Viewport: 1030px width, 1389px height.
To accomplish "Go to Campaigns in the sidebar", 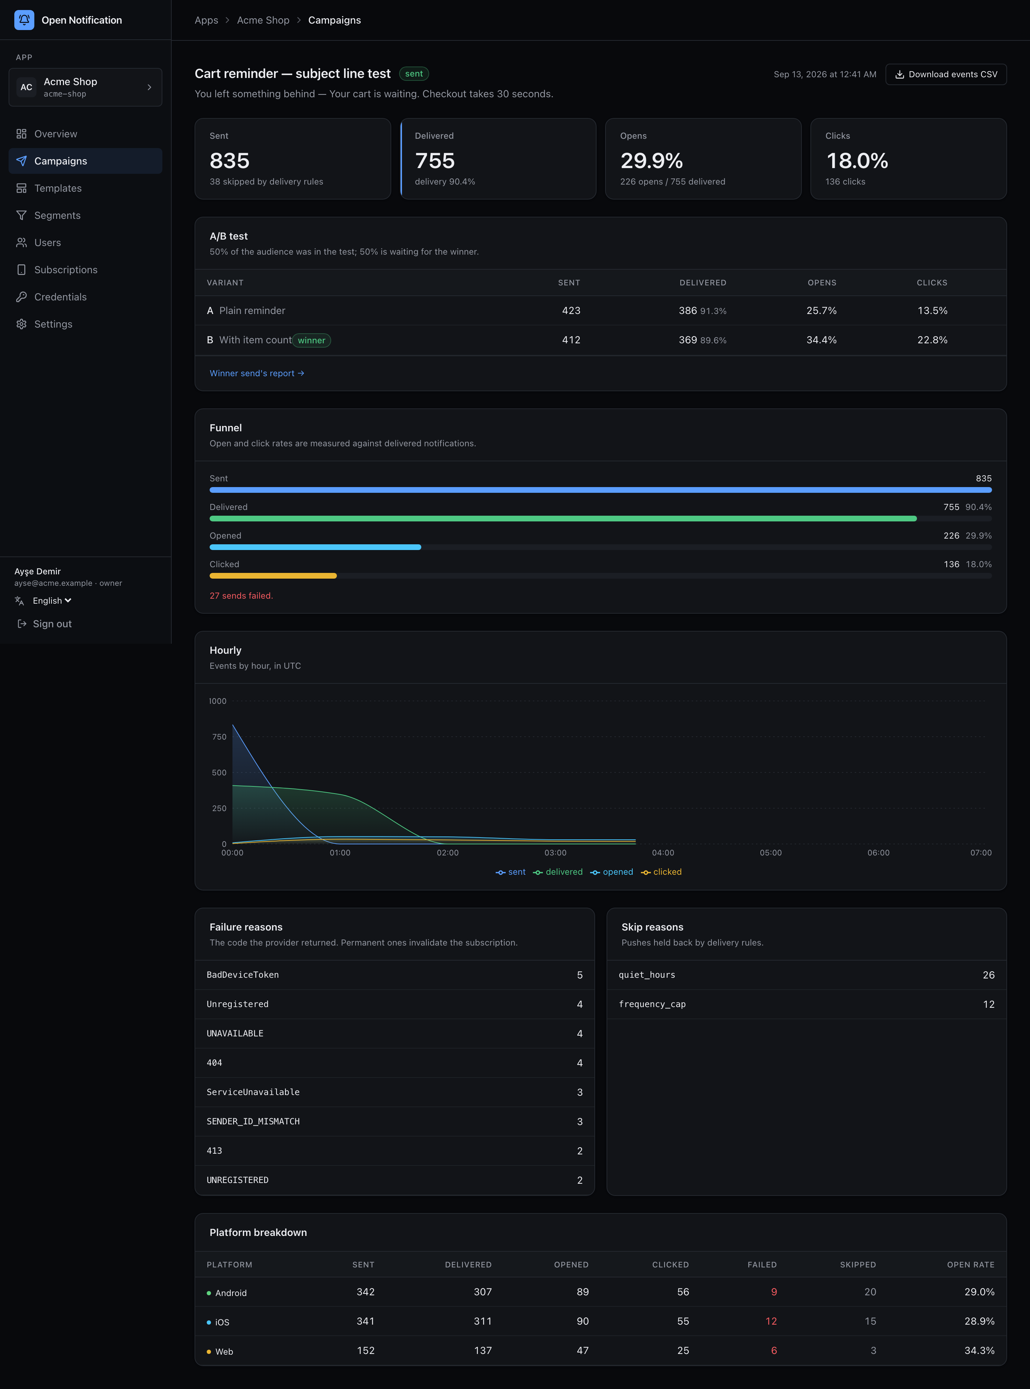I will [x=85, y=161].
